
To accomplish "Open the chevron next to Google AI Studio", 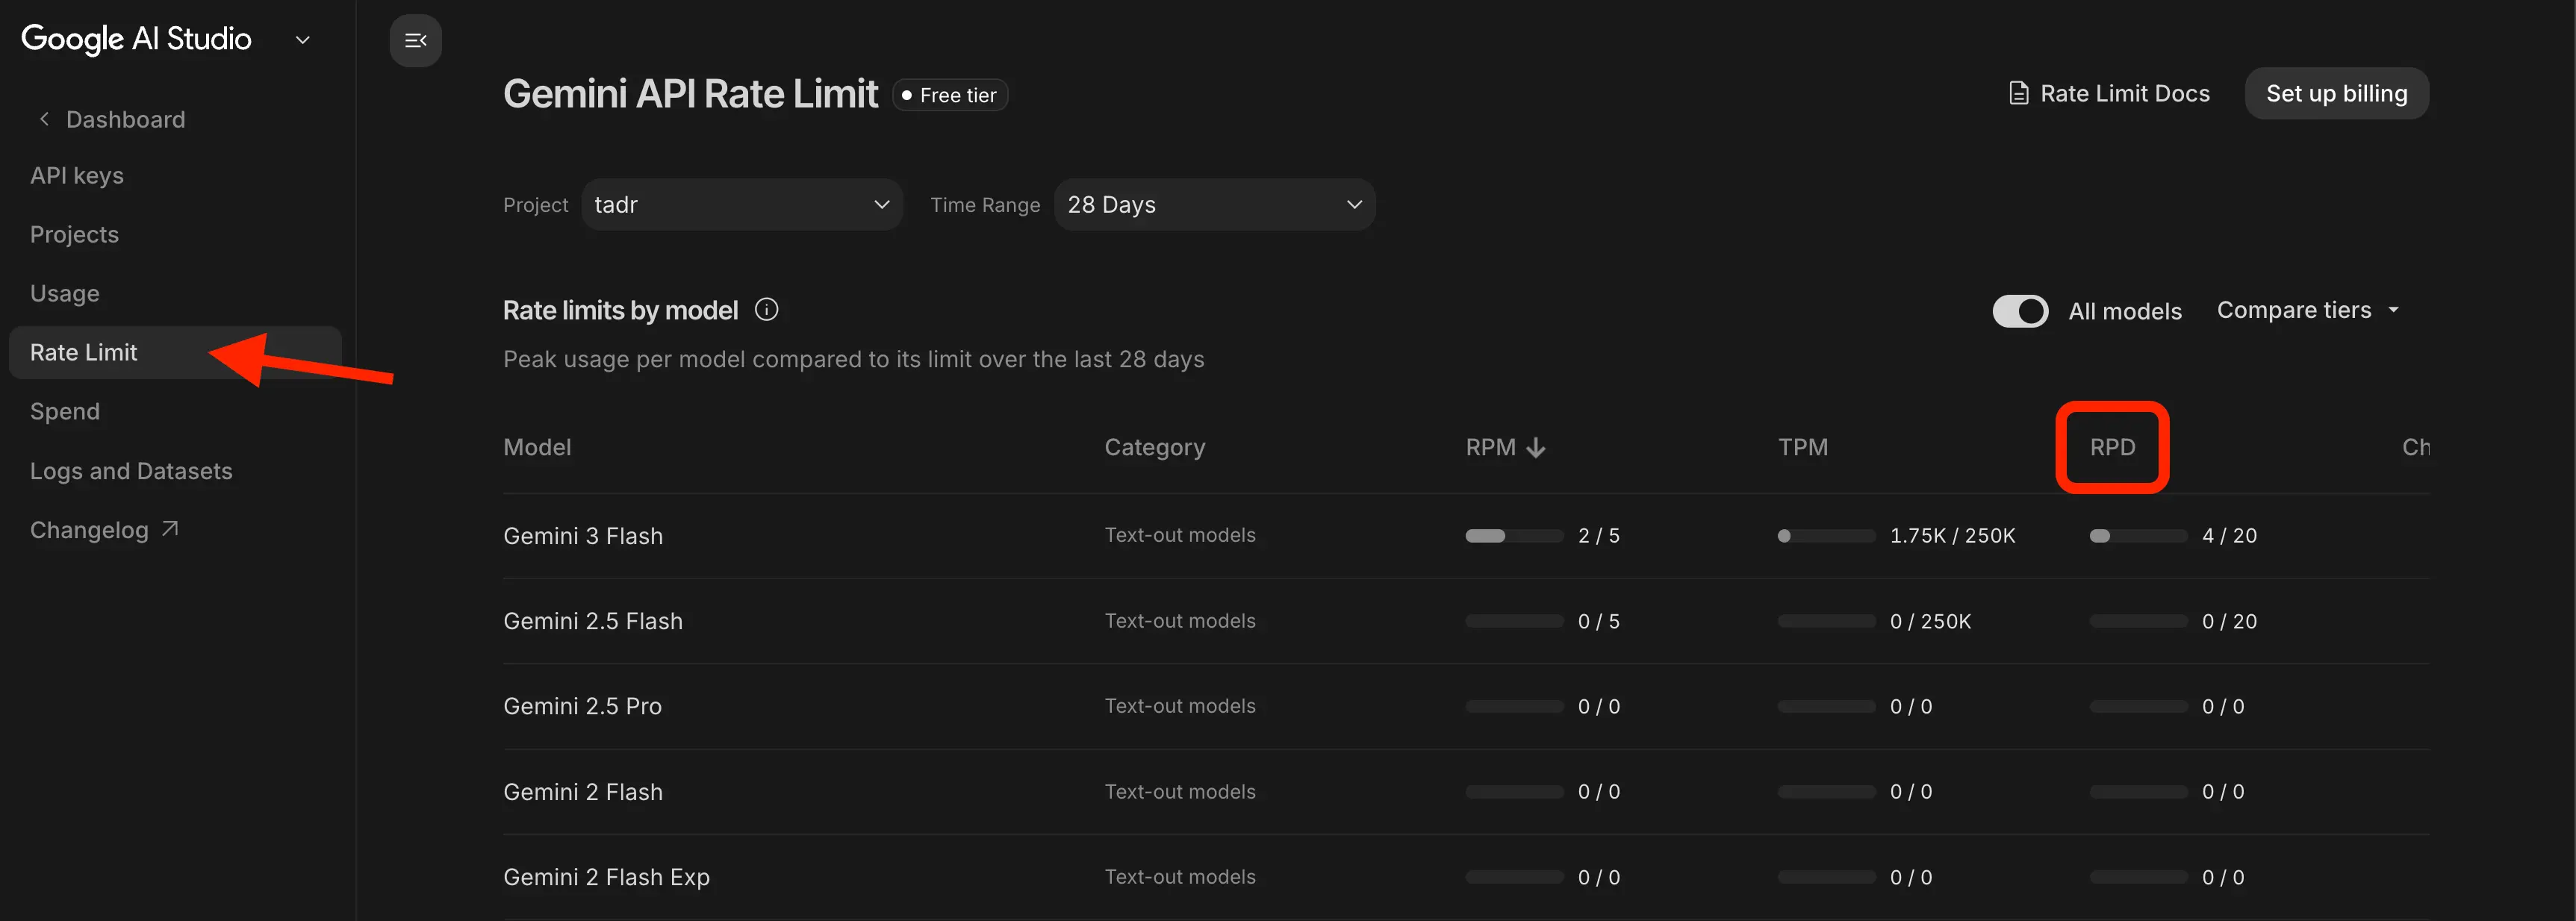I will click(303, 40).
